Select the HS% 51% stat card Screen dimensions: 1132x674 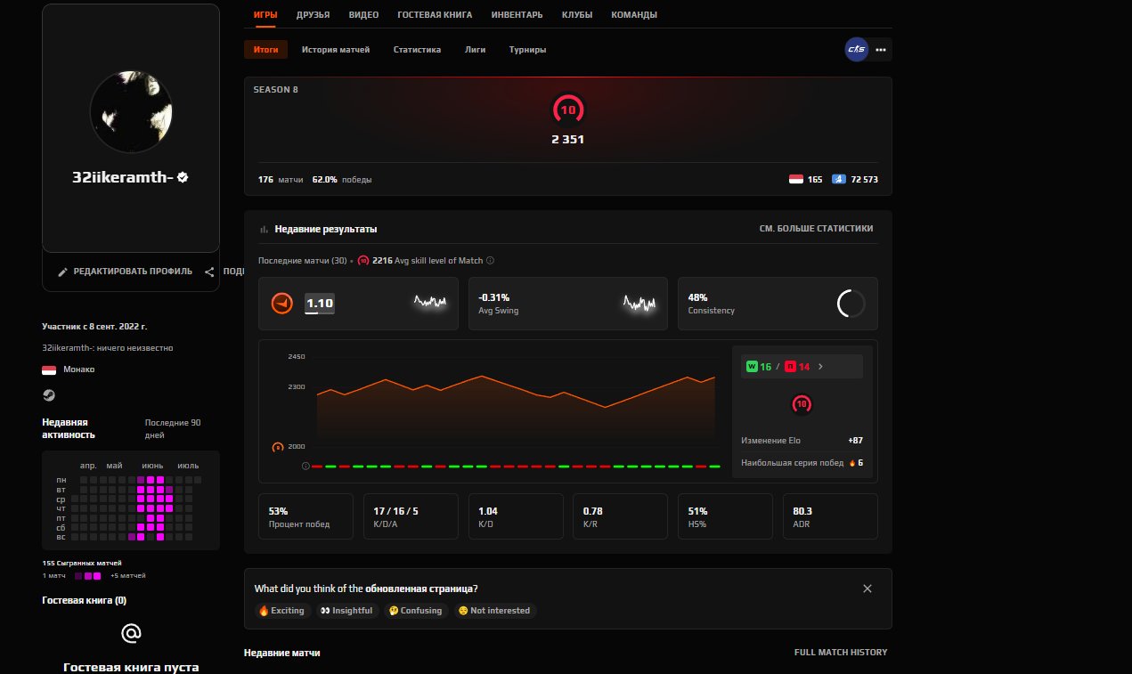[725, 516]
